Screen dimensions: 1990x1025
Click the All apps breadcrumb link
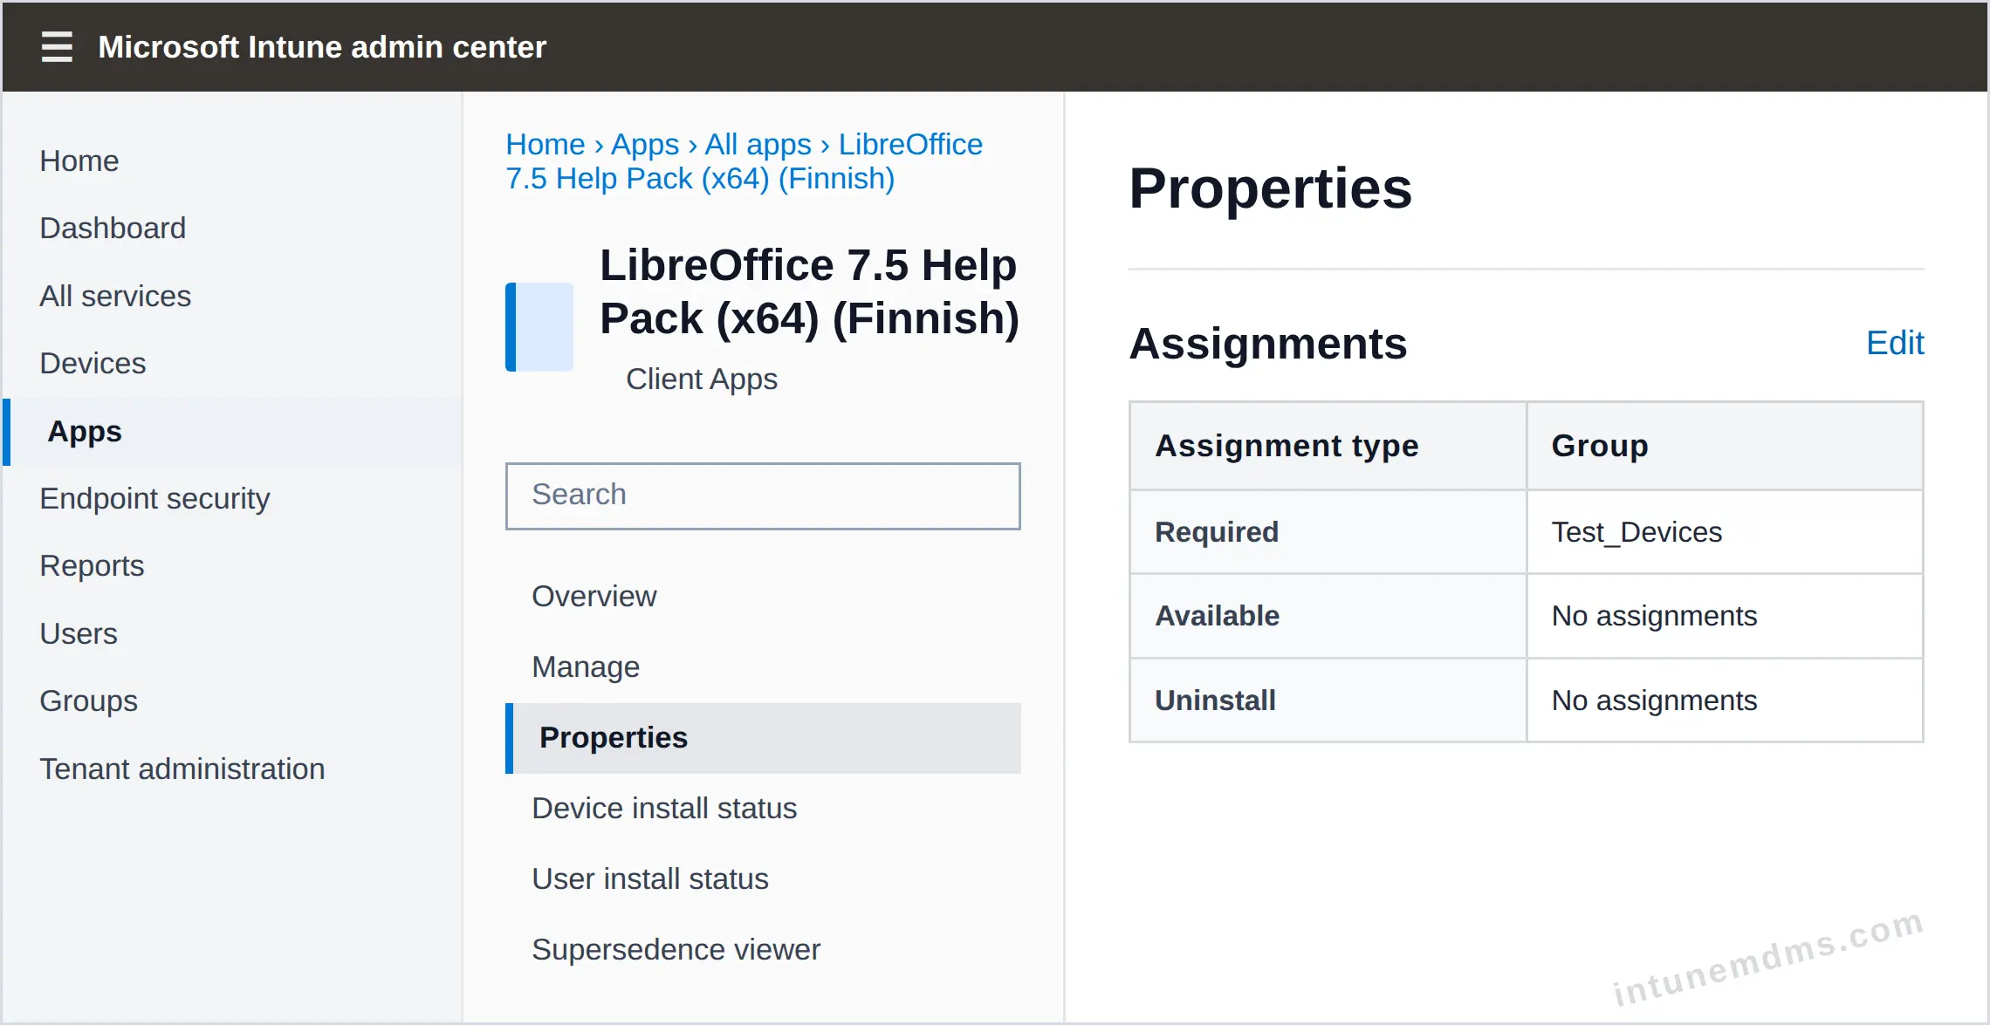758,144
